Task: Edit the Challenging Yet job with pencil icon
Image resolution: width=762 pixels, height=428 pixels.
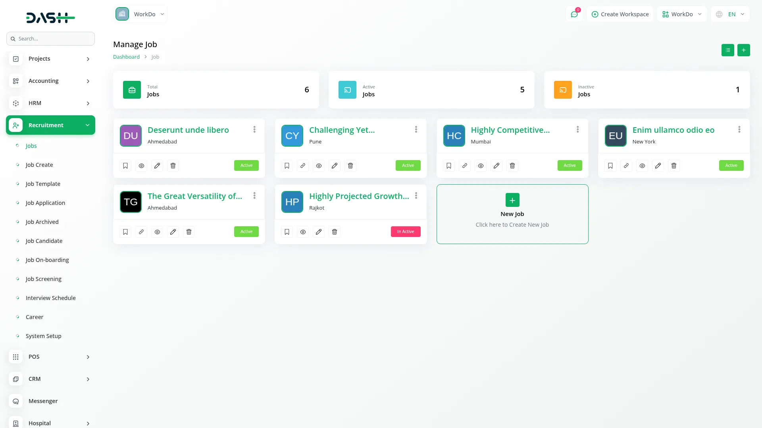Action: click(335, 166)
